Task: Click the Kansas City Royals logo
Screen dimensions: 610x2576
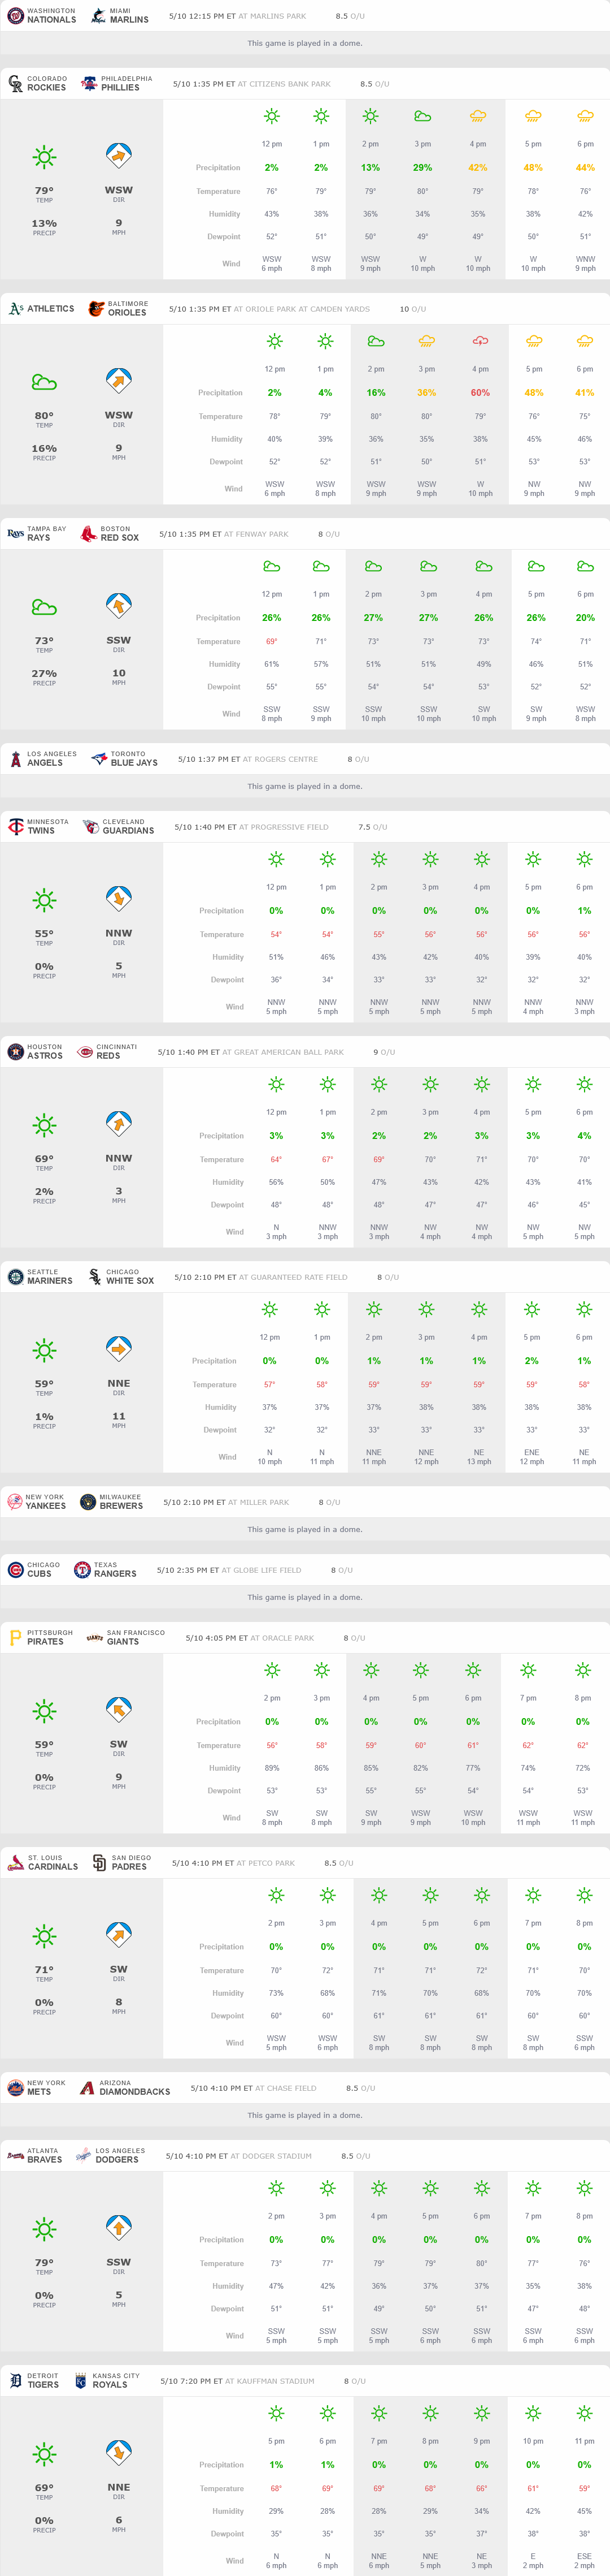Action: pos(81,2381)
